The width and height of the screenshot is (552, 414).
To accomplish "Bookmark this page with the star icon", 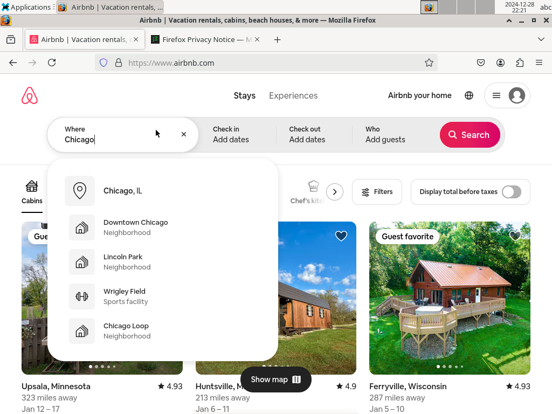I will pos(429,63).
